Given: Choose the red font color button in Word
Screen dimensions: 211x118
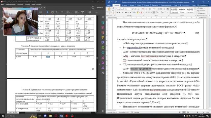Looking at the screenshot, I should [141, 12].
